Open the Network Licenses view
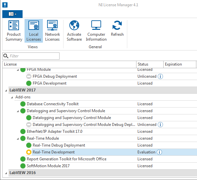Image resolution: width=197 pixels, height=180 pixels. 52,31
